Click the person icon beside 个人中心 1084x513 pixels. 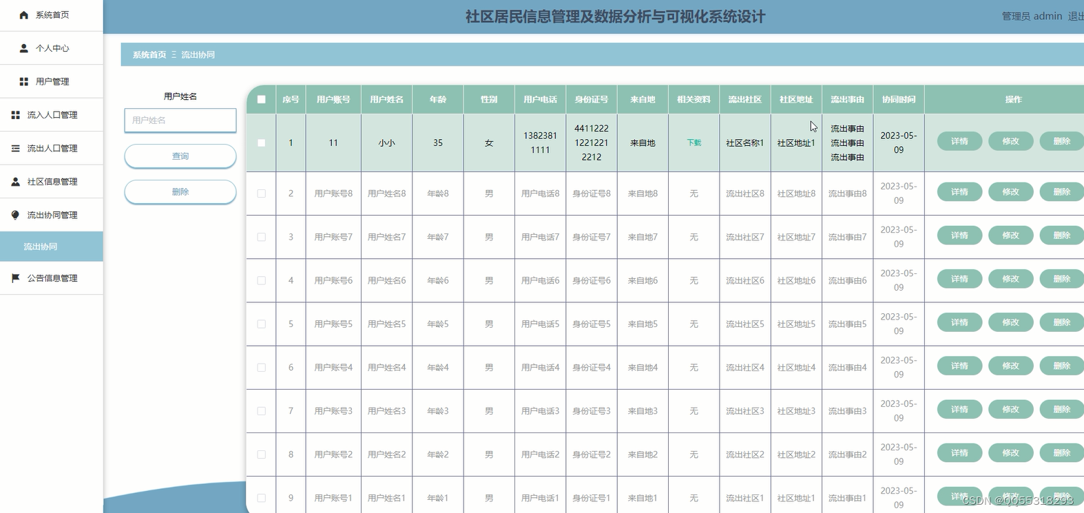coord(24,48)
